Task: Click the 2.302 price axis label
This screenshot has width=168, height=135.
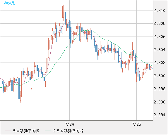Action: pyautogui.click(x=160, y=63)
